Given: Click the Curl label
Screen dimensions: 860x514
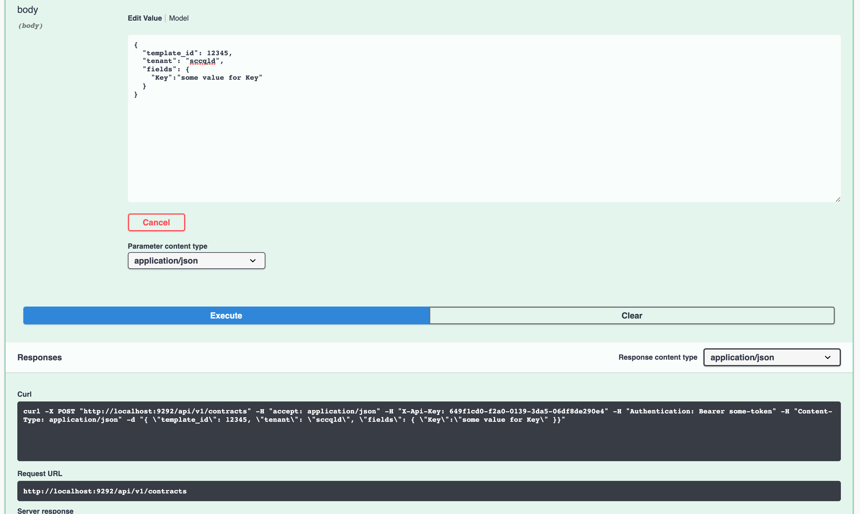Looking at the screenshot, I should 24,394.
